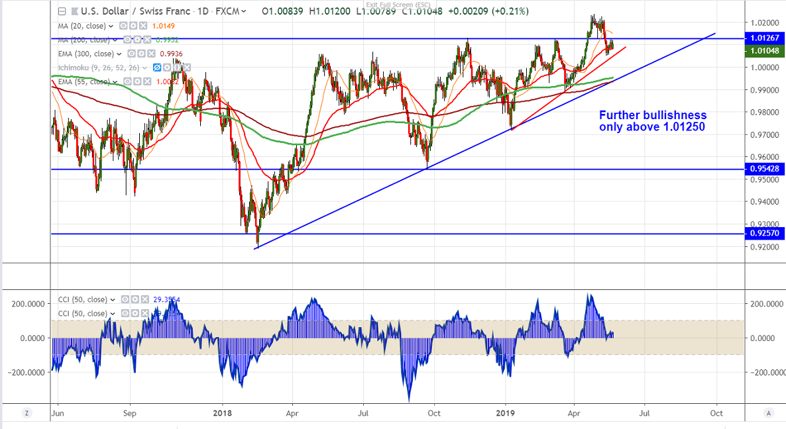Open settings for EMA (55, close)
Image resolution: width=786 pixels, height=429 pixels.
tap(137, 81)
